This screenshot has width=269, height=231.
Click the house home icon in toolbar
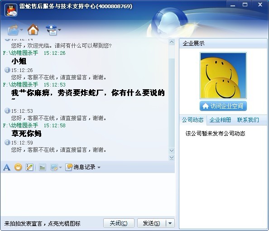coord(33,30)
